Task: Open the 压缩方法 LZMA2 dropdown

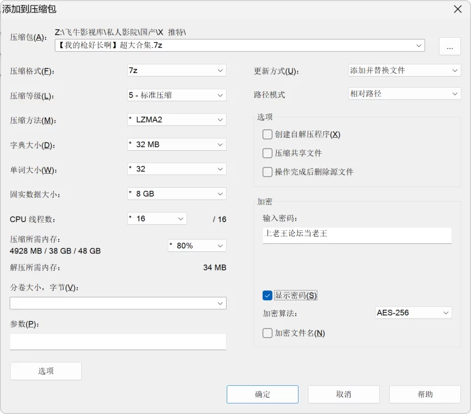Action: [177, 120]
